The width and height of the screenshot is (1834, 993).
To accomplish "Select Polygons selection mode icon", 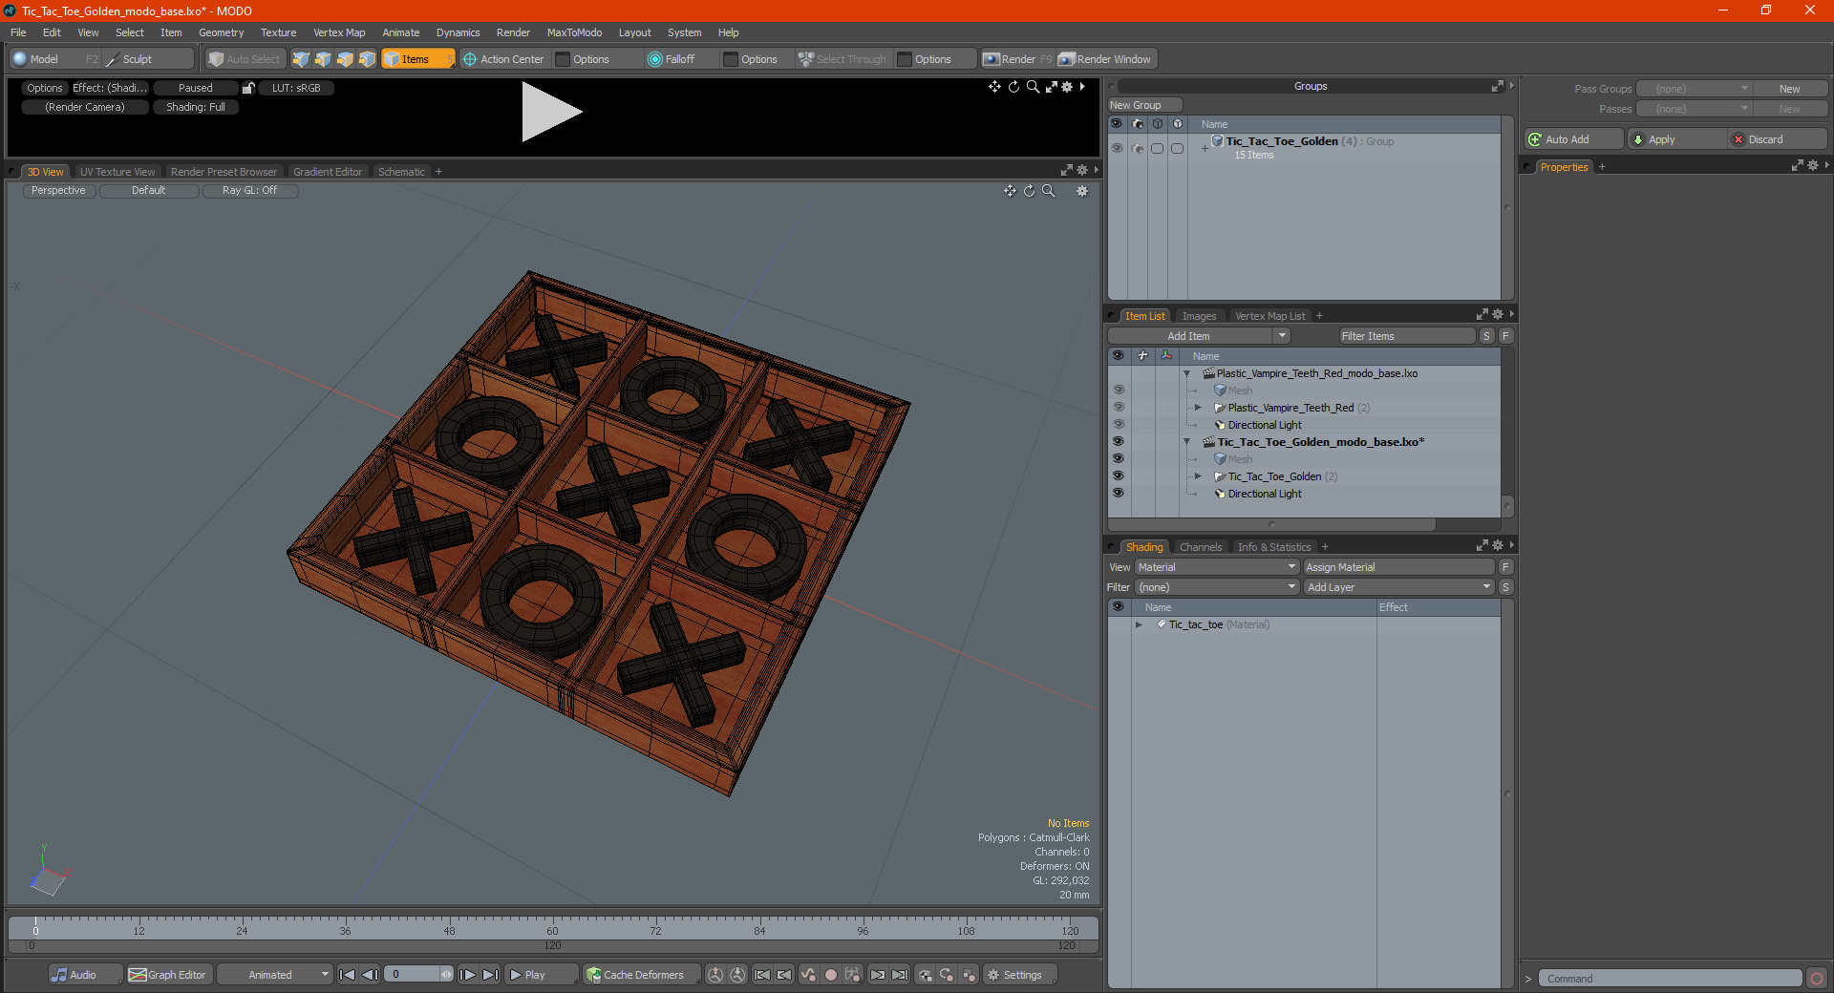I will (x=345, y=59).
